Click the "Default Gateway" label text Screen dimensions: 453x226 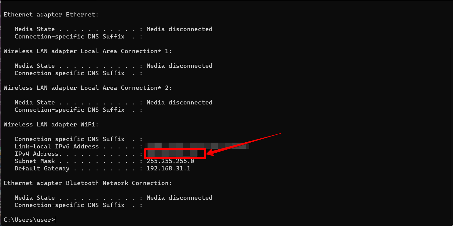[x=42, y=168]
